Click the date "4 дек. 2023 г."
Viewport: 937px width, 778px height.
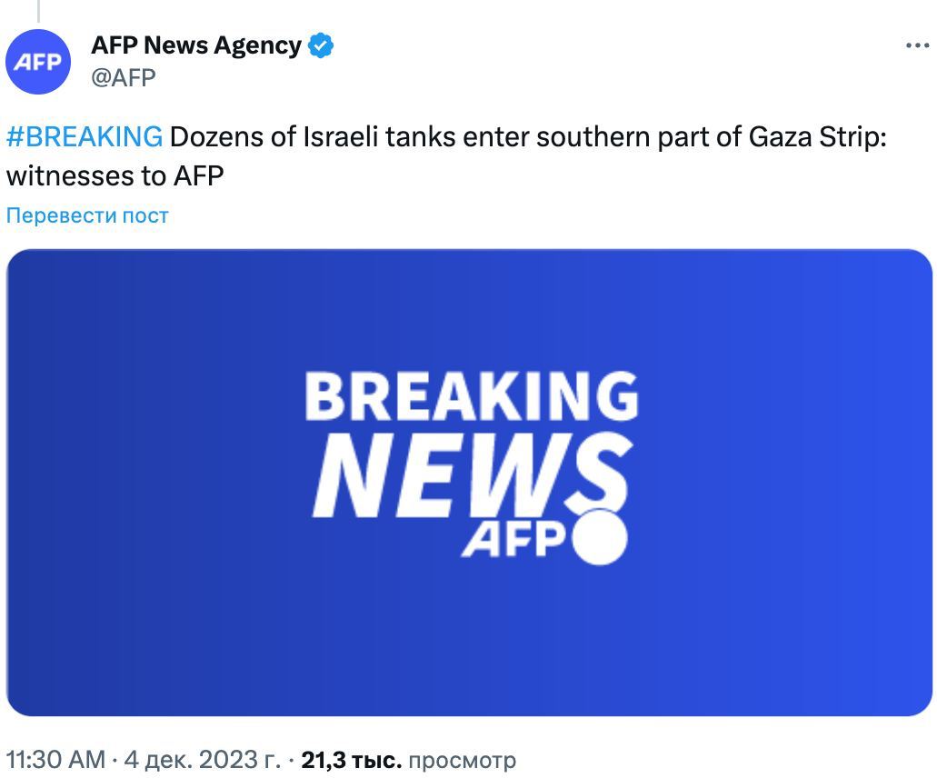coord(202,760)
